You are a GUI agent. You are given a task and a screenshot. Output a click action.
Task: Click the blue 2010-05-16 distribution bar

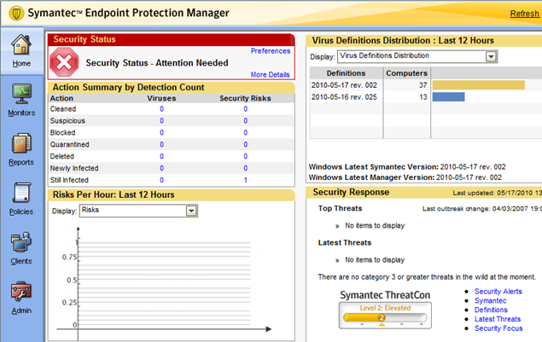coord(448,96)
